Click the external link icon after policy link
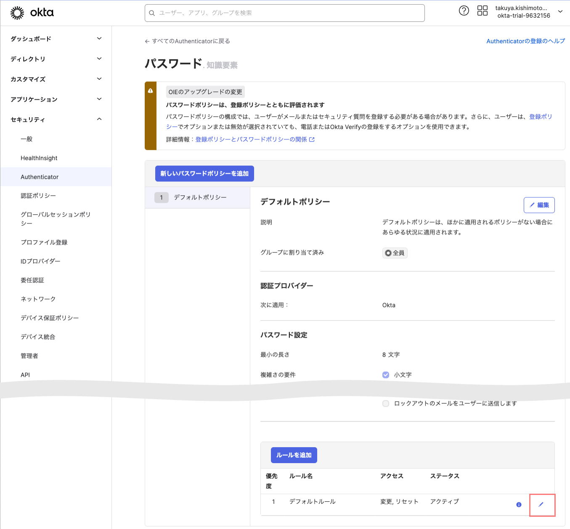570x529 pixels. point(312,139)
